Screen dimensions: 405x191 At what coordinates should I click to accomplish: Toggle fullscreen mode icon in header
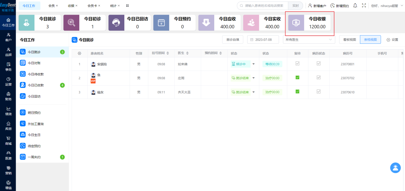[x=364, y=5]
